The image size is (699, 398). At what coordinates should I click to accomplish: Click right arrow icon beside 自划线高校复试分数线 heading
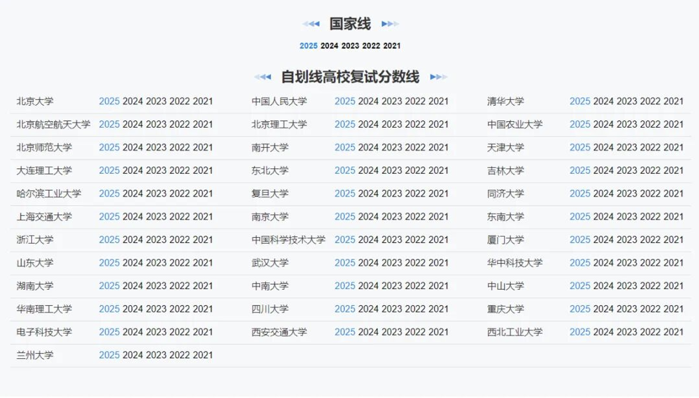438,77
